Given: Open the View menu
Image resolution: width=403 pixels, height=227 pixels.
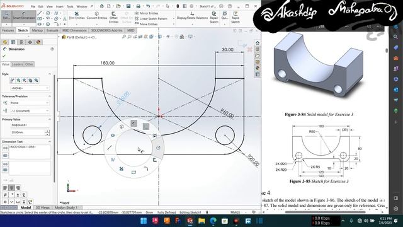Looking at the screenshot, I should point(49,6).
